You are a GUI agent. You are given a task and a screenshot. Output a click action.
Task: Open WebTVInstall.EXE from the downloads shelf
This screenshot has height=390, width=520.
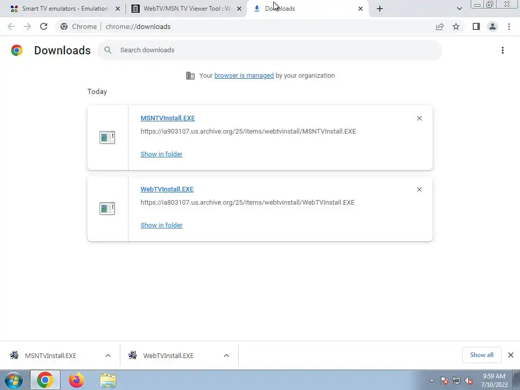pyautogui.click(x=168, y=355)
